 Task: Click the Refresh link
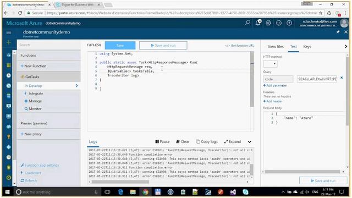[29, 180]
